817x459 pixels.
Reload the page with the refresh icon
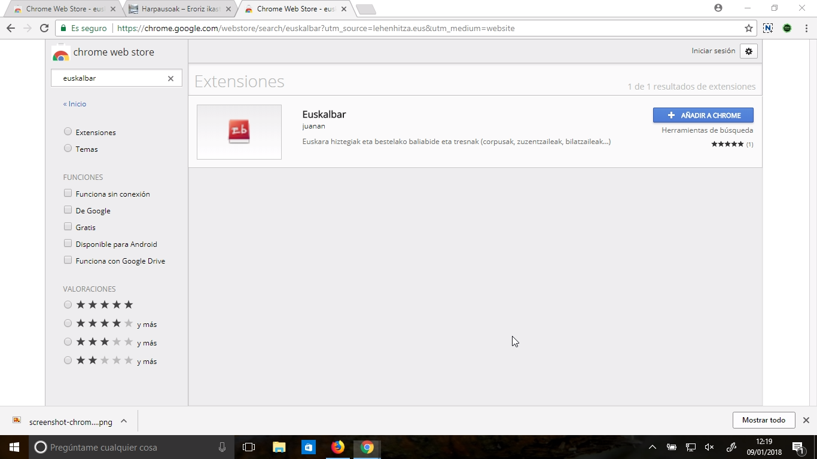tap(44, 28)
